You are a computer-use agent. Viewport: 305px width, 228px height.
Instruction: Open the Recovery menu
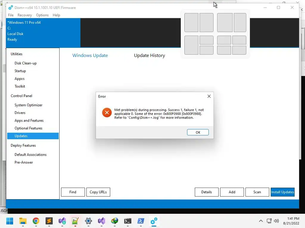[x=24, y=15]
